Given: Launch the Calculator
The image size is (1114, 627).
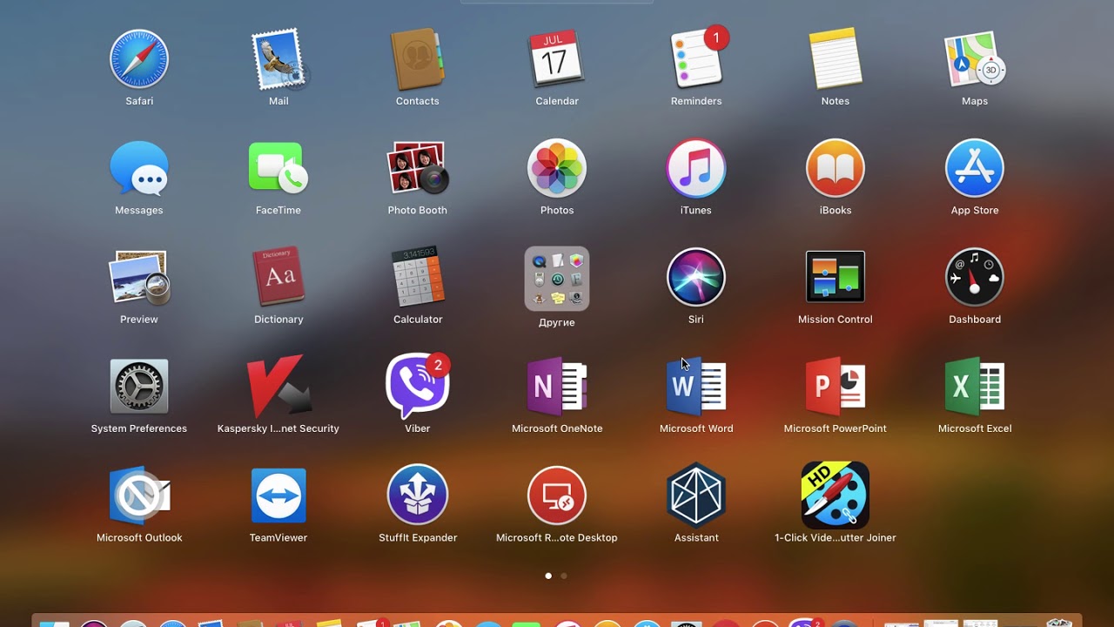Looking at the screenshot, I should click(418, 279).
